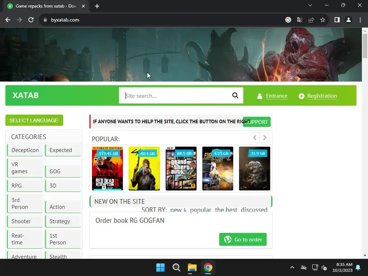Click the site search magnifier icon

click(235, 95)
